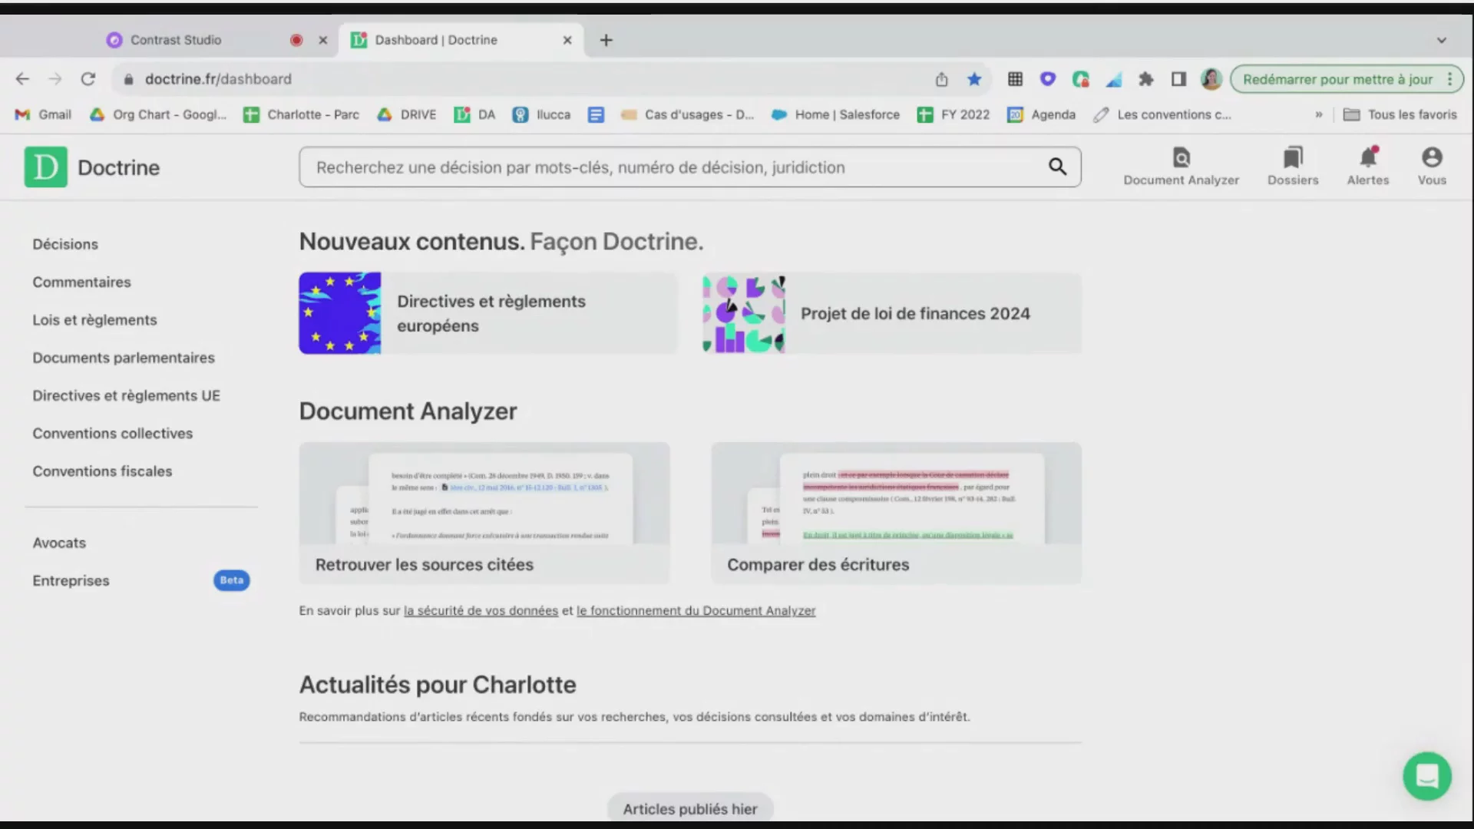This screenshot has height=829, width=1474.
Task: Open the Extensions puzzle icon
Action: click(x=1146, y=79)
